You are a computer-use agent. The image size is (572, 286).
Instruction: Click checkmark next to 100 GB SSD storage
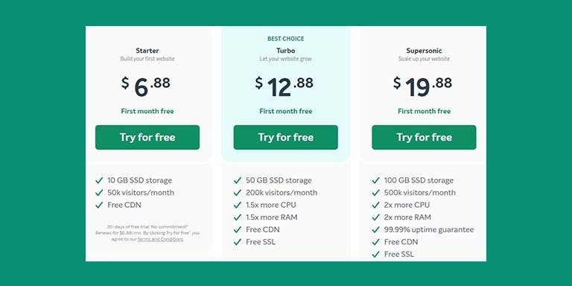tap(375, 180)
